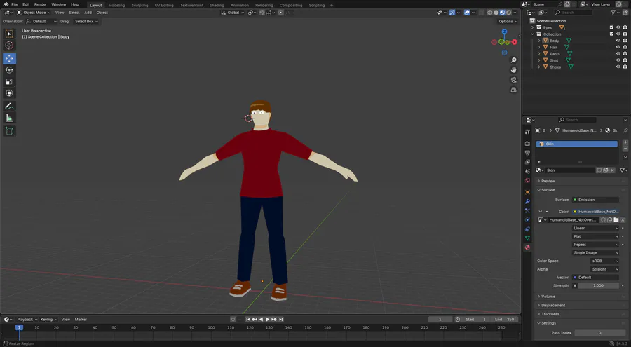Select the Measure tool
The height and width of the screenshot is (347, 631).
[x=9, y=118]
